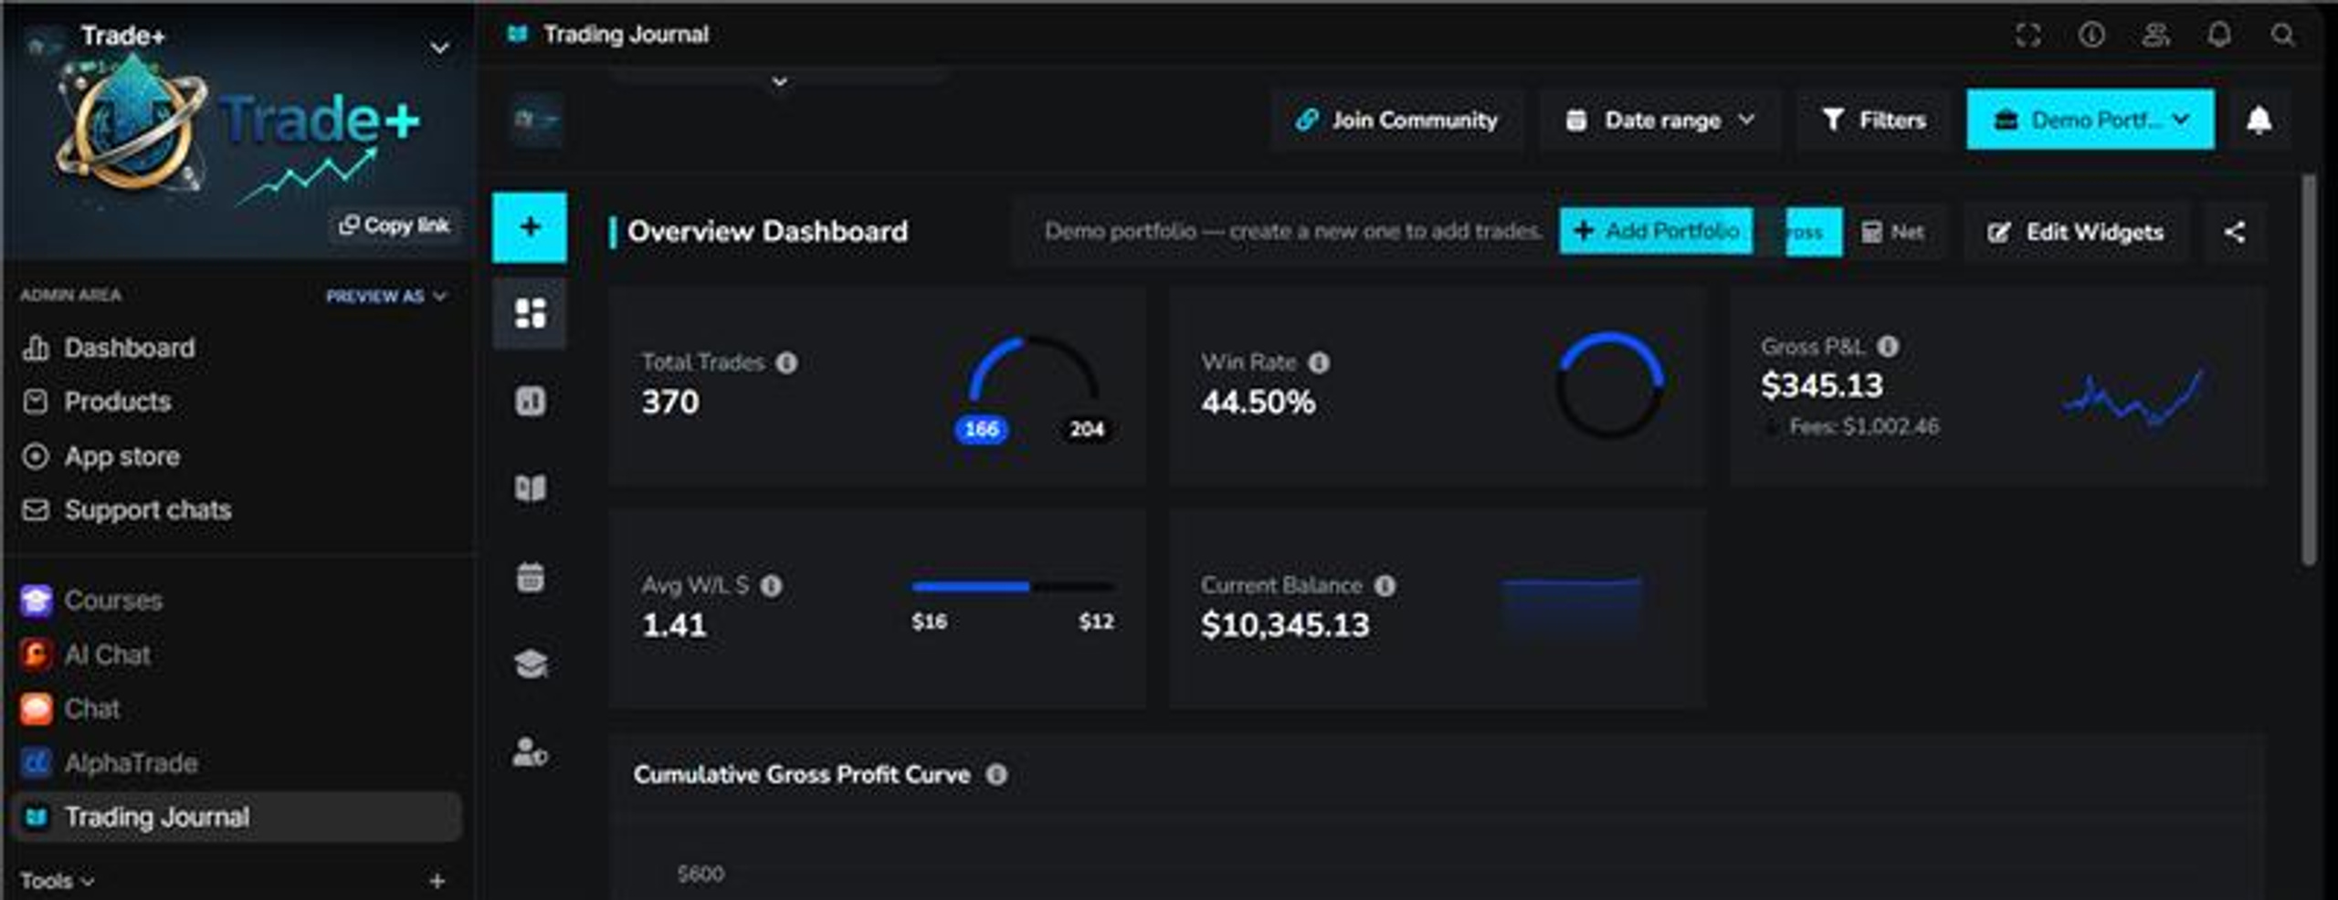Click the small chevron below Trading Journal title
The width and height of the screenshot is (2338, 900).
(779, 82)
